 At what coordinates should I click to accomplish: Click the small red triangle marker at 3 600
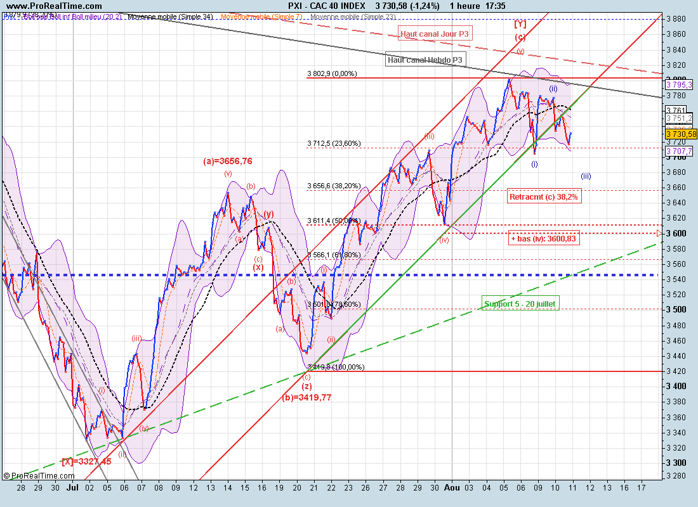pyautogui.click(x=660, y=233)
